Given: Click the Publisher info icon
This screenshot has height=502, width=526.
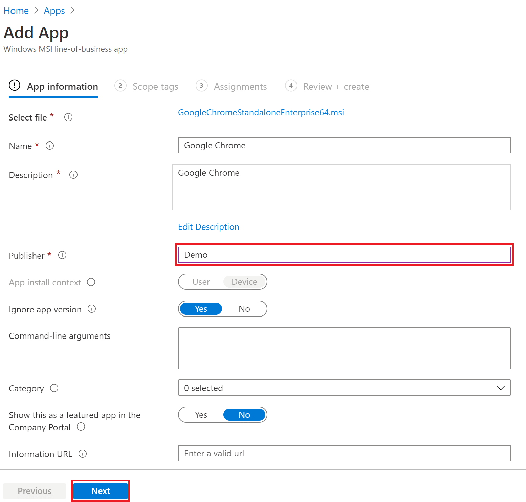Looking at the screenshot, I should click(x=62, y=255).
